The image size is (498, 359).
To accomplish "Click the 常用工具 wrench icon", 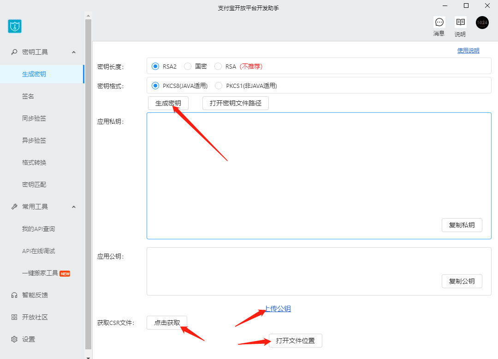I will pos(14,207).
